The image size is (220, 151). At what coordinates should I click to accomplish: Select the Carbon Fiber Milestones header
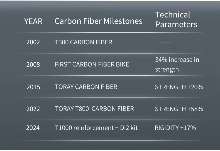pos(98,21)
